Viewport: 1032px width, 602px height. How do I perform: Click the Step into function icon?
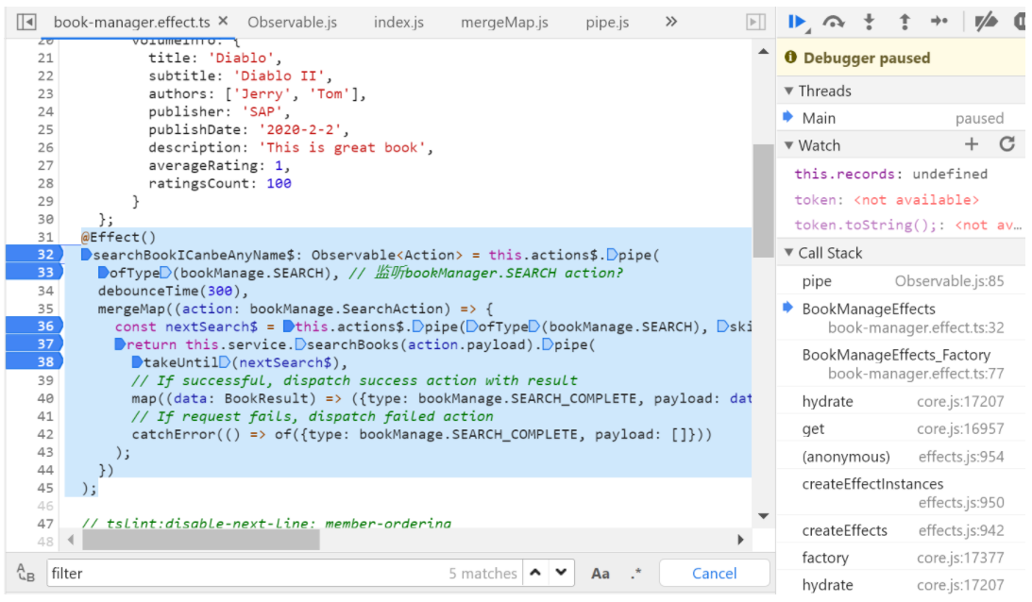[869, 21]
